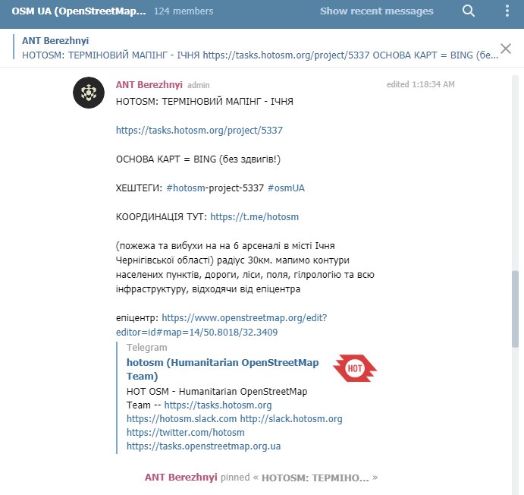Close the pinned message bar
Viewport: 524px width, 495px height.
point(506,49)
